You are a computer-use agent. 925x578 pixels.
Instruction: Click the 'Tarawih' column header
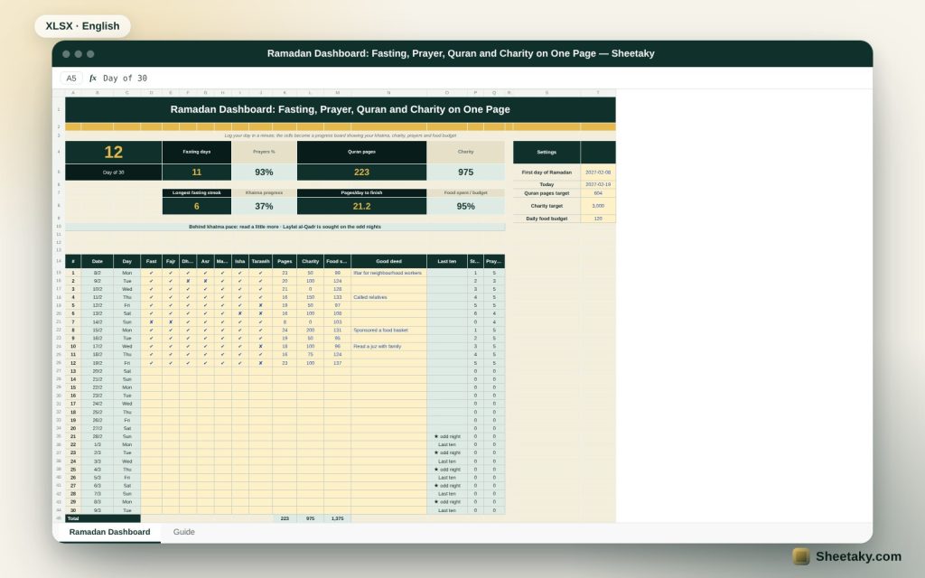pos(261,261)
